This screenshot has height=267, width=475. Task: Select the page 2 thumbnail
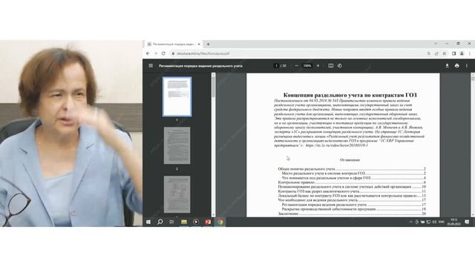(x=177, y=145)
